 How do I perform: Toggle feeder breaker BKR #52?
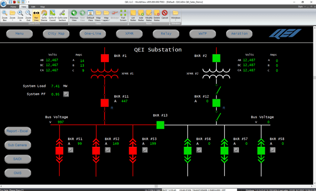(96, 151)
